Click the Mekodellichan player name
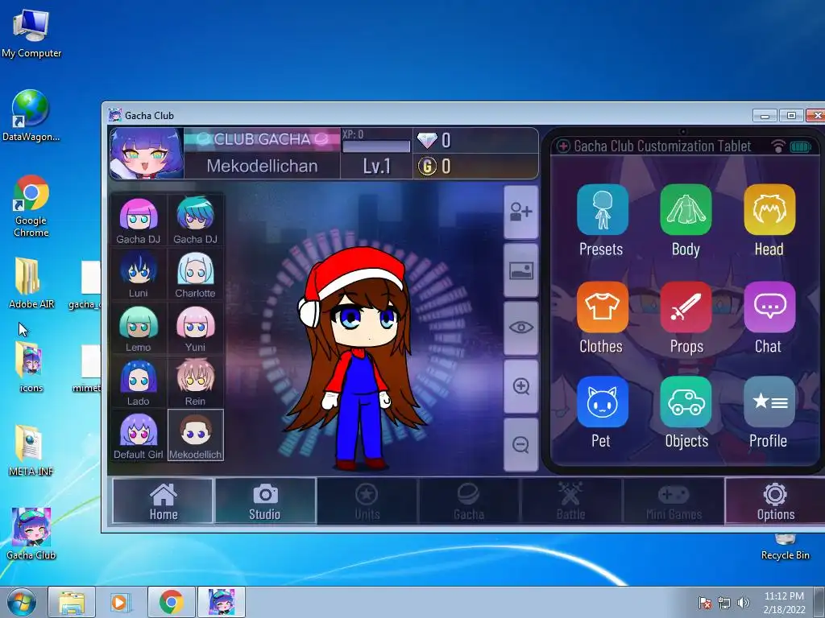The height and width of the screenshot is (618, 825). click(x=262, y=166)
